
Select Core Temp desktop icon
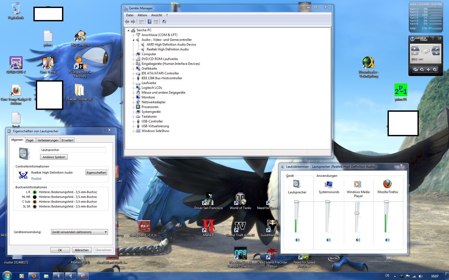[48, 65]
